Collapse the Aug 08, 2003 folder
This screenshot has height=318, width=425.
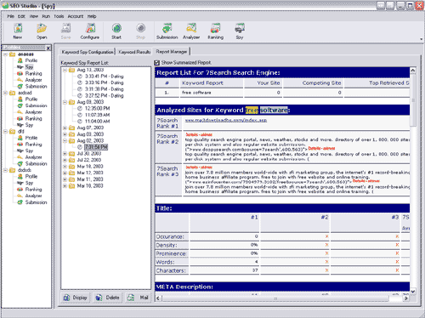tap(65, 102)
